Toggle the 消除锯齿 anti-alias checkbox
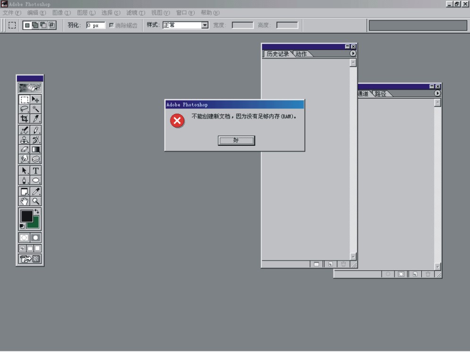 tap(111, 25)
